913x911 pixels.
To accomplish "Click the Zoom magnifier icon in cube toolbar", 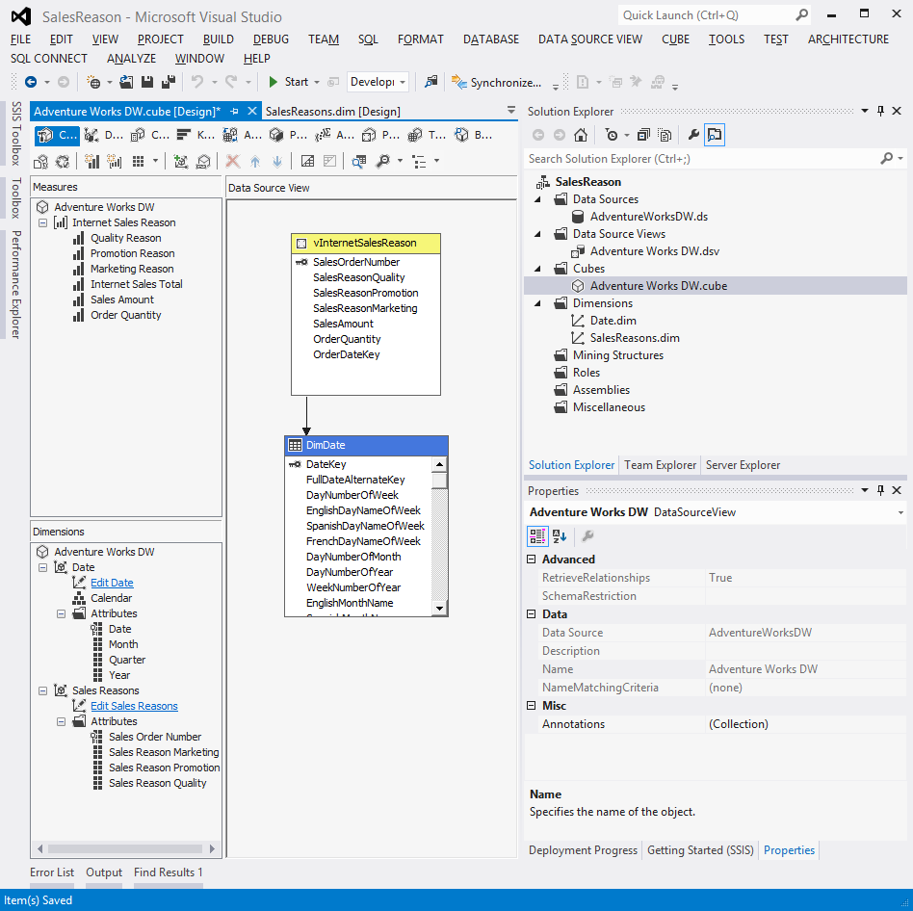I will click(x=383, y=161).
